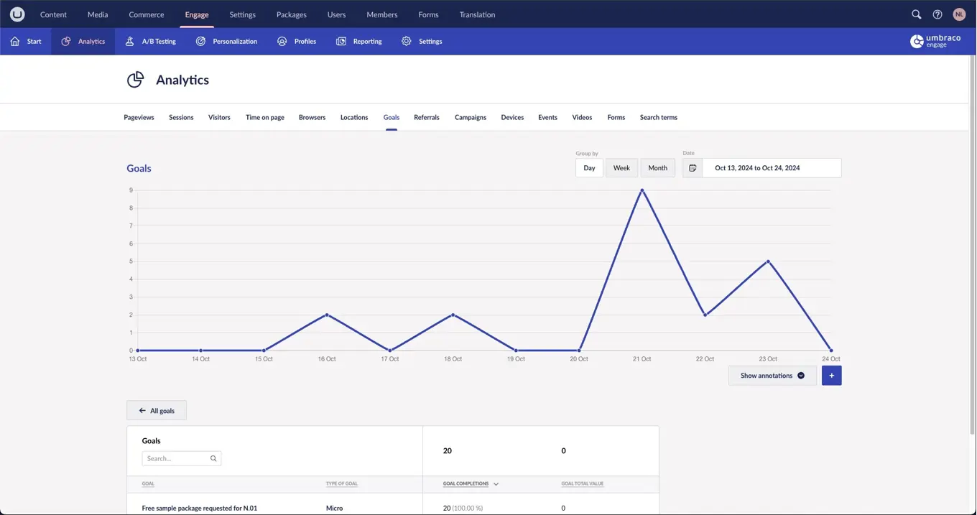Switch to the Time on page tab

pyautogui.click(x=265, y=117)
